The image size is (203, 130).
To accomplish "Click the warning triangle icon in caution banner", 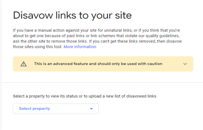I will click(x=24, y=64).
